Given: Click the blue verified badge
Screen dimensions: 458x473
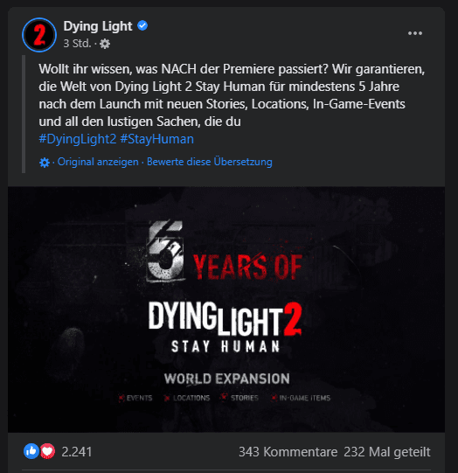Looking at the screenshot, I should 142,26.
